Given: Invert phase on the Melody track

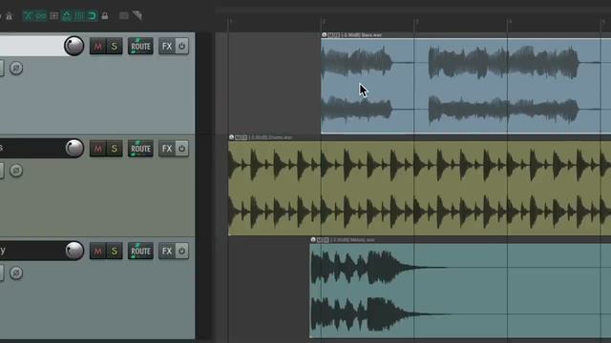Looking at the screenshot, I should coord(16,272).
